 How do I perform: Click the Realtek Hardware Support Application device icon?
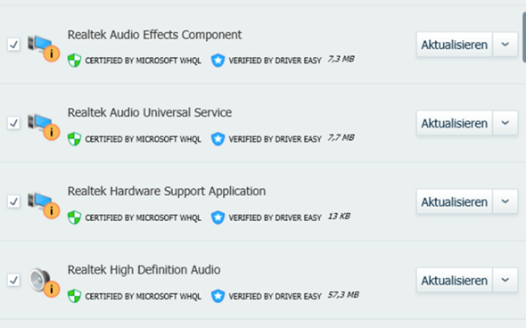[x=44, y=205]
